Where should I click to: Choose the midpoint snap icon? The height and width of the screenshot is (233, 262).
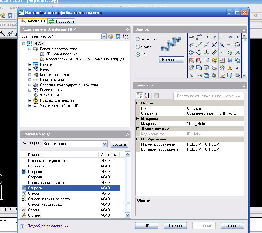click(x=207, y=45)
